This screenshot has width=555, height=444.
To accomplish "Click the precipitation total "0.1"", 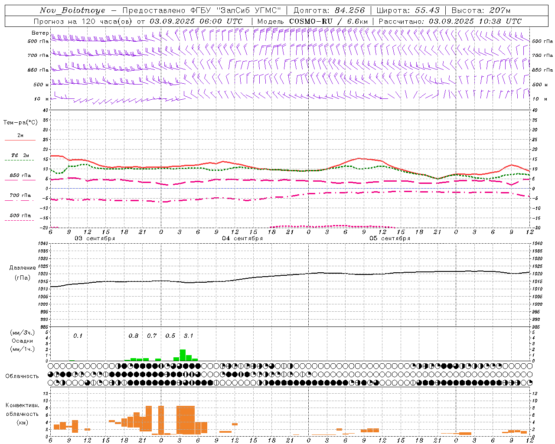I will pyautogui.click(x=78, y=336).
